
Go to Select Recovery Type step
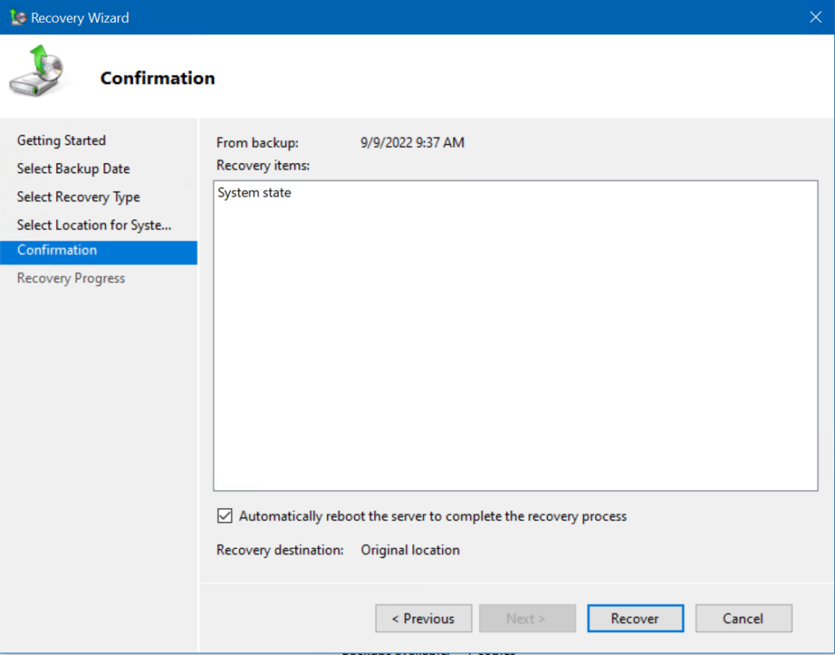pyautogui.click(x=78, y=197)
